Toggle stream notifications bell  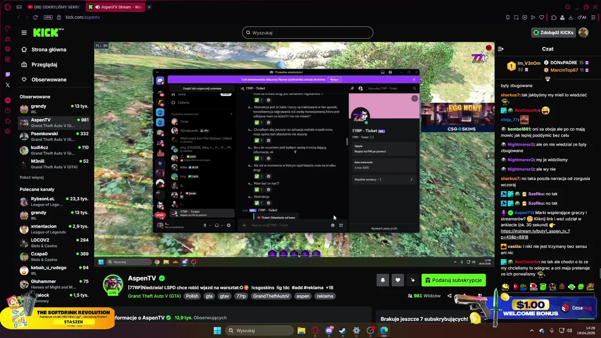[383, 280]
